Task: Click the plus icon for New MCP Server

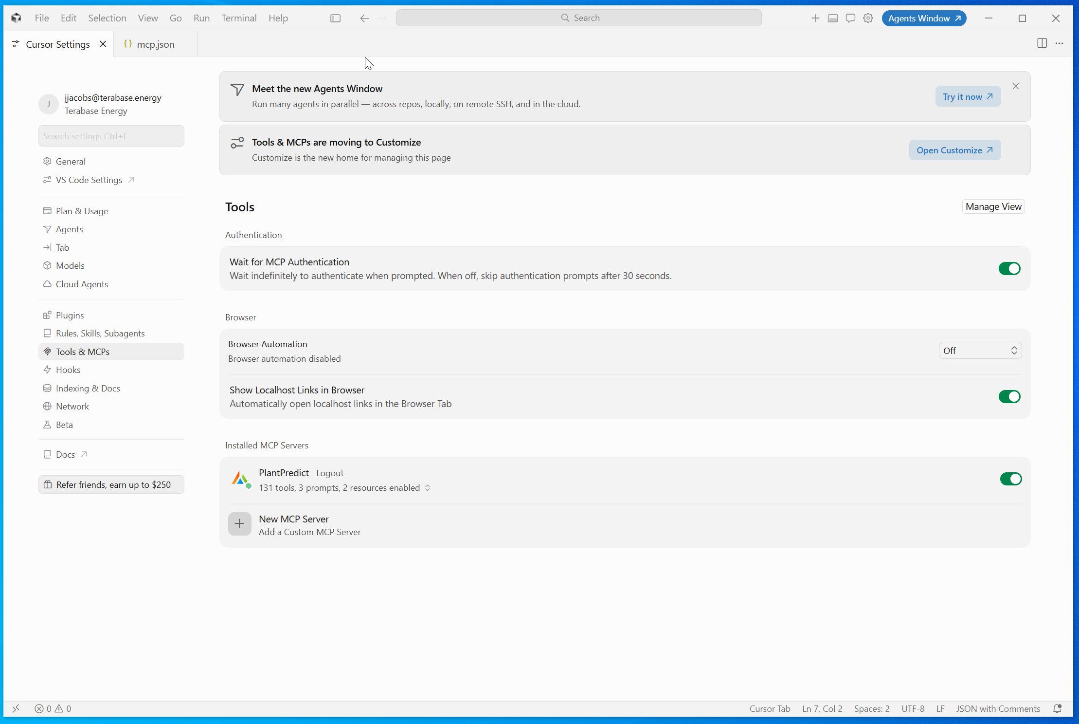Action: [239, 524]
